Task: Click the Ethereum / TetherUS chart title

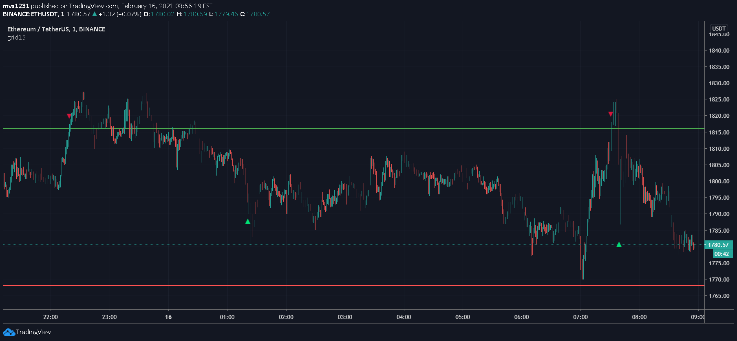Action: (x=56, y=29)
